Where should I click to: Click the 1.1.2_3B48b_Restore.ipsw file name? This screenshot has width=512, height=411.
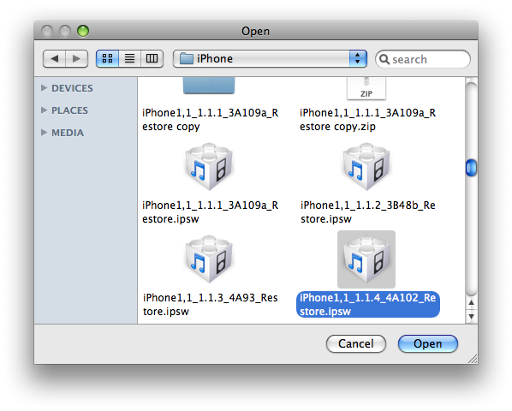367,211
